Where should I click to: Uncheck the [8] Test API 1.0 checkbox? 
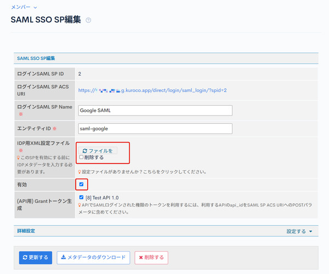click(81, 197)
